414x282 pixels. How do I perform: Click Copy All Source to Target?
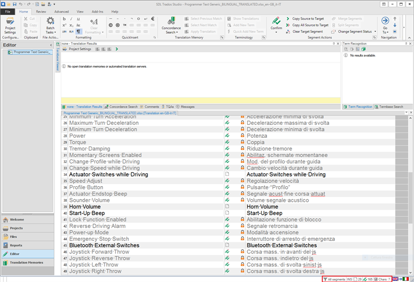pos(307,25)
